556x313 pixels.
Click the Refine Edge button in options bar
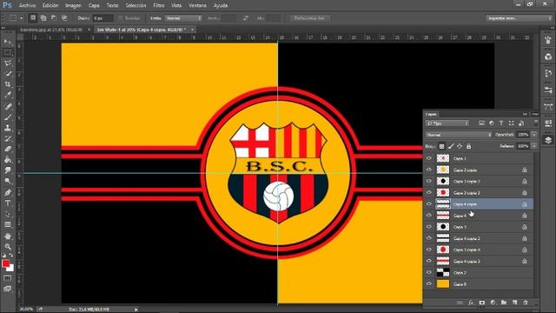click(x=309, y=17)
